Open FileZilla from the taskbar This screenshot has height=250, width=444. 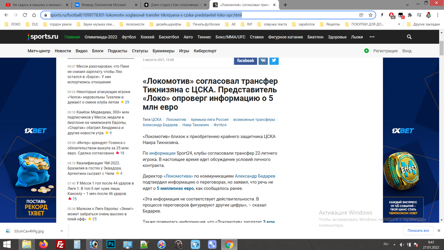60,244
